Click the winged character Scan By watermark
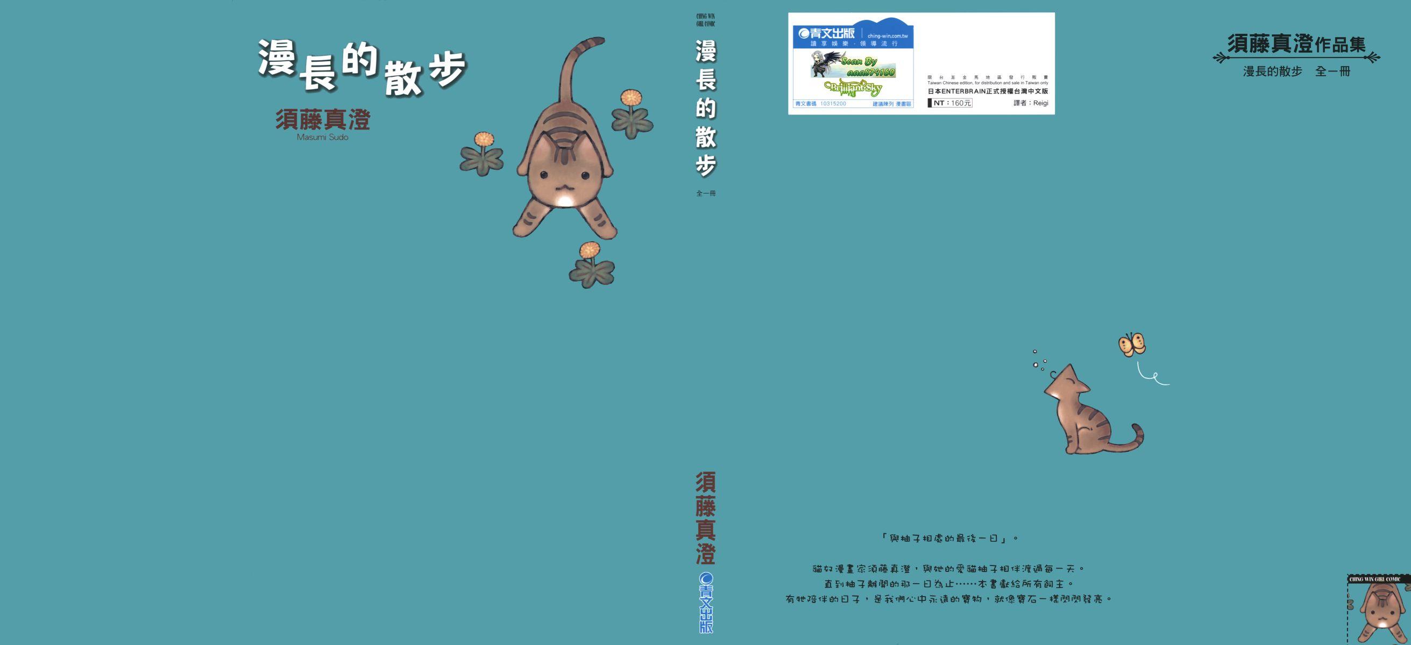The image size is (1411, 645). pos(853,64)
